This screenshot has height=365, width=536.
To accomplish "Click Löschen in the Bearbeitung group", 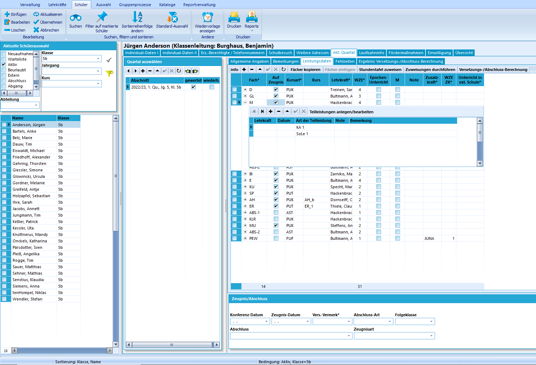I will 15,30.
